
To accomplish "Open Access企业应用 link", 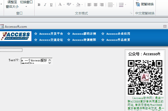I will point(118,34).
